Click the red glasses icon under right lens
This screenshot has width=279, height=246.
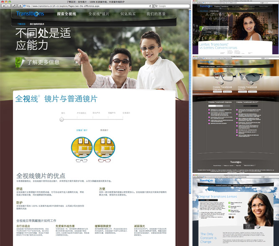point(104,160)
